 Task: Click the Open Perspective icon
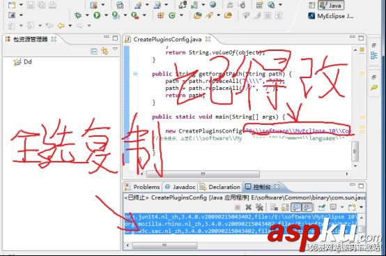pos(312,5)
